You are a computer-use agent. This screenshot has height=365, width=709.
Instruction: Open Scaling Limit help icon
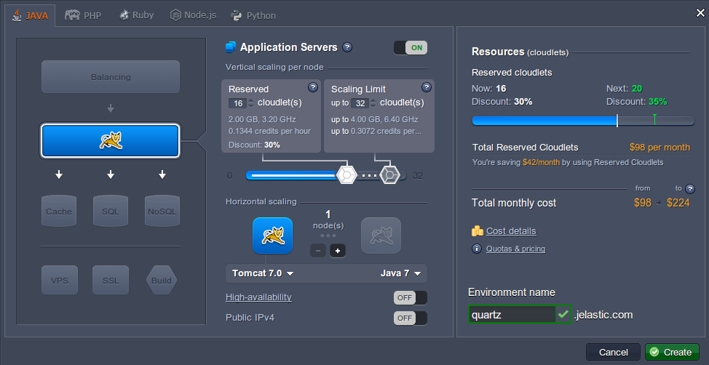427,87
